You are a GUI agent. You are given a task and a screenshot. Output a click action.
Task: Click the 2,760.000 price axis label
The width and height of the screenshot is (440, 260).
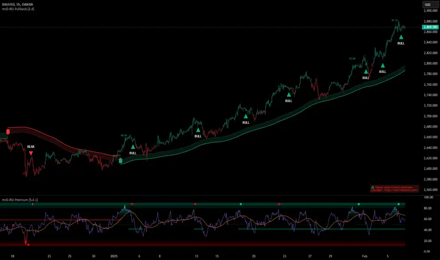(x=431, y=84)
